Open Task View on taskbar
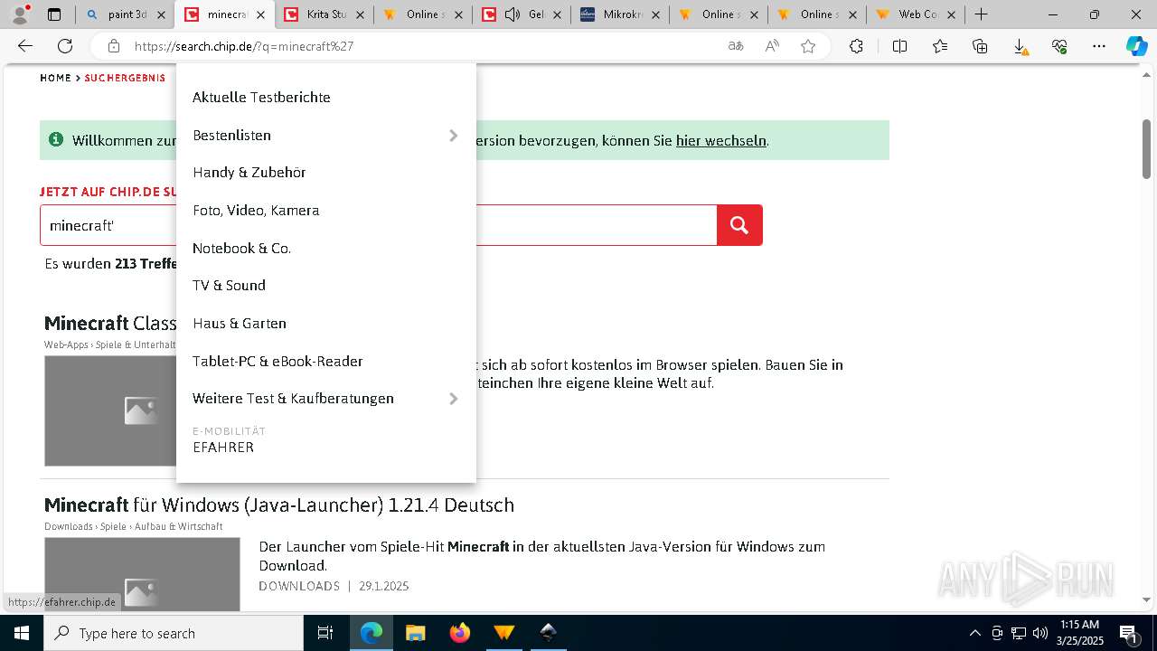1157x651 pixels. tap(325, 633)
